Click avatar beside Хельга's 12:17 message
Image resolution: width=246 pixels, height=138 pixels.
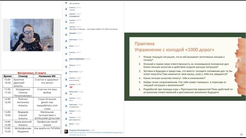coord(66,66)
